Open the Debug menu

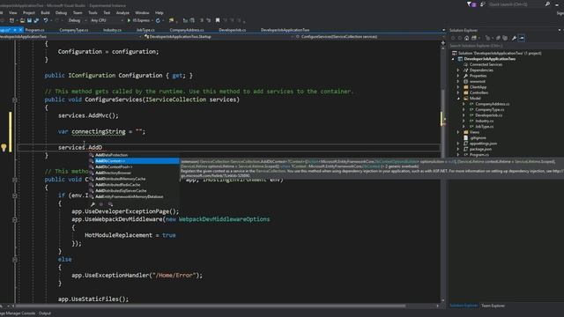61,12
